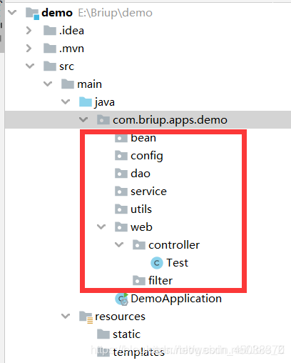Select the .mvn folder label
Image resolution: width=291 pixels, height=363 pixels.
click(71, 49)
